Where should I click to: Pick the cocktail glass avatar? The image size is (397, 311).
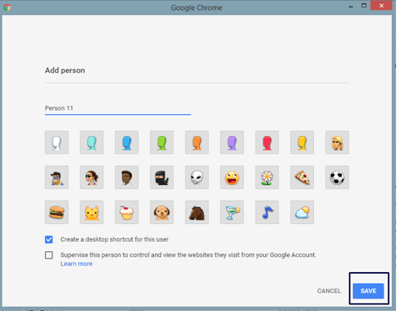232,212
